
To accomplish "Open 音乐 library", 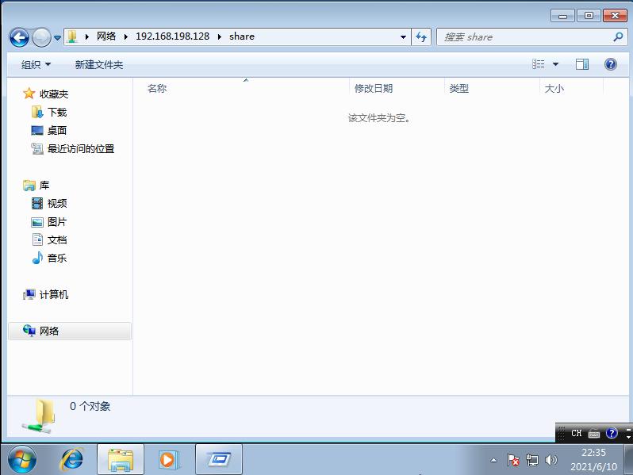I will (57, 259).
